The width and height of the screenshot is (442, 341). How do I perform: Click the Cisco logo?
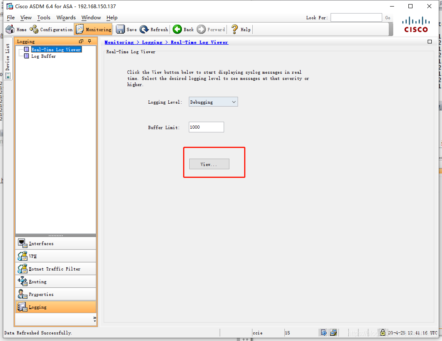[x=416, y=25]
